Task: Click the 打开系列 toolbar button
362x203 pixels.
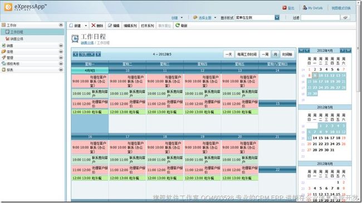Action: coord(147,26)
